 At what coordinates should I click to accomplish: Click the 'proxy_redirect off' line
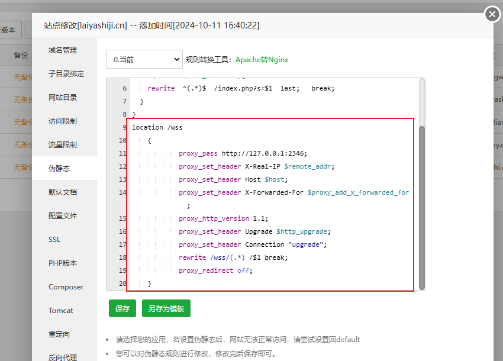(x=215, y=270)
